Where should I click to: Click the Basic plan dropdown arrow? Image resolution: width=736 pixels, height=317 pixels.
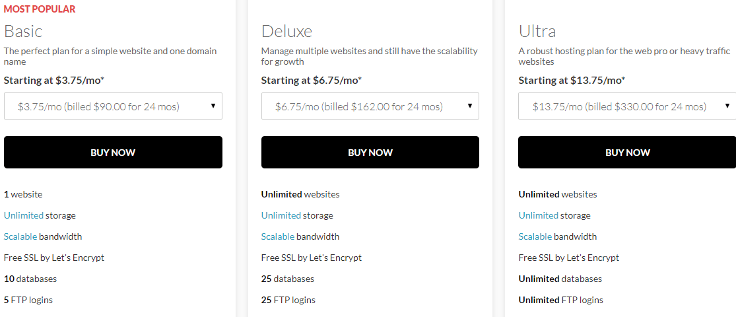[213, 106]
